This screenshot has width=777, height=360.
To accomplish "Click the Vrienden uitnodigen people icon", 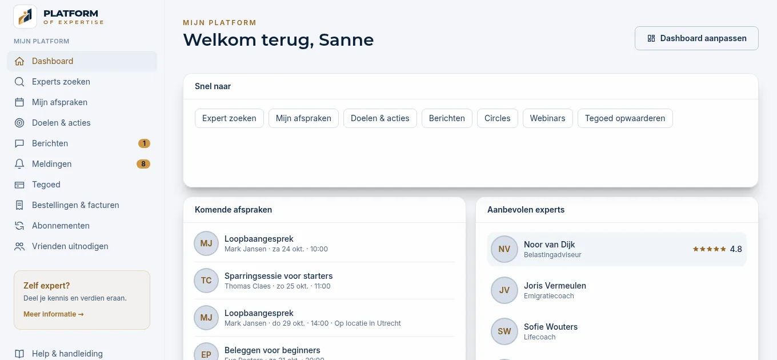I will (19, 246).
